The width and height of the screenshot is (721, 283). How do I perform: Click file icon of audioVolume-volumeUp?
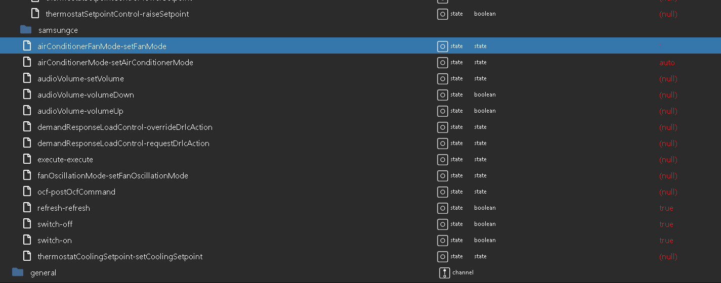[27, 111]
